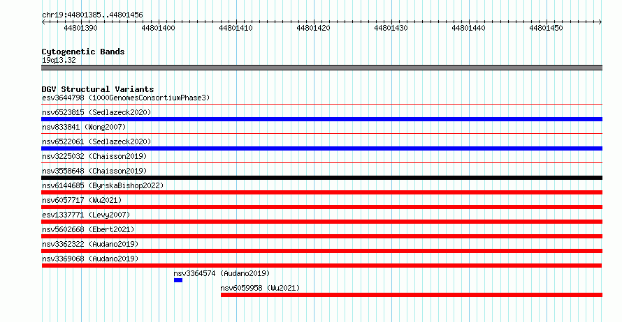The image size is (622, 322).
Task: Click the ruler tick label 44801390
Action: [x=80, y=28]
